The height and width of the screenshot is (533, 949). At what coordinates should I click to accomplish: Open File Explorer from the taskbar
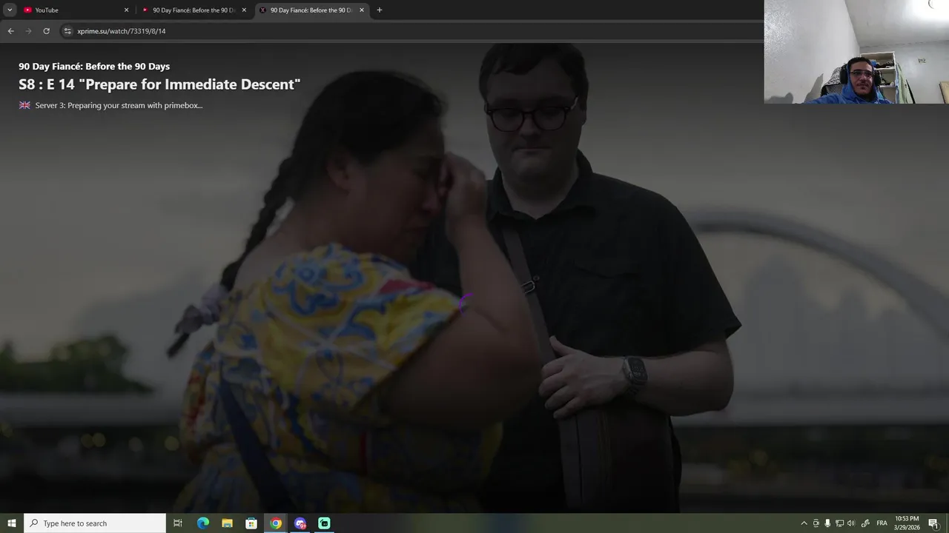(x=228, y=523)
